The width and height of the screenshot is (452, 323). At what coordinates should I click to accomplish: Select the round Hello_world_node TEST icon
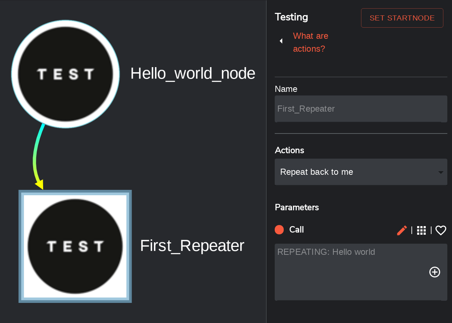[65, 74]
